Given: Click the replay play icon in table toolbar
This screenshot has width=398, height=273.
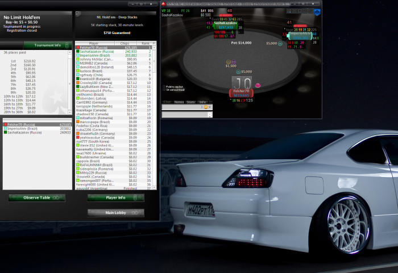Looking at the screenshot, I should [x=300, y=11].
